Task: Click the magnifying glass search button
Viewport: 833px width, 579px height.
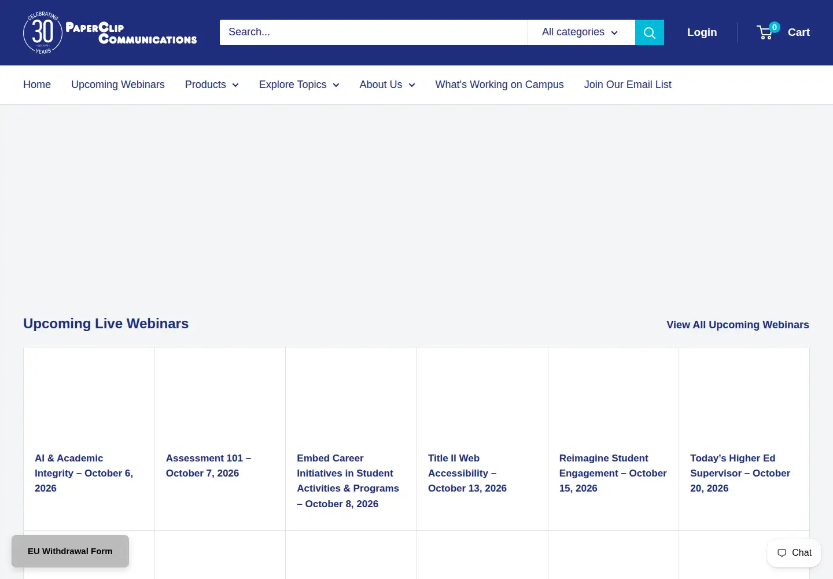Action: coord(650,32)
